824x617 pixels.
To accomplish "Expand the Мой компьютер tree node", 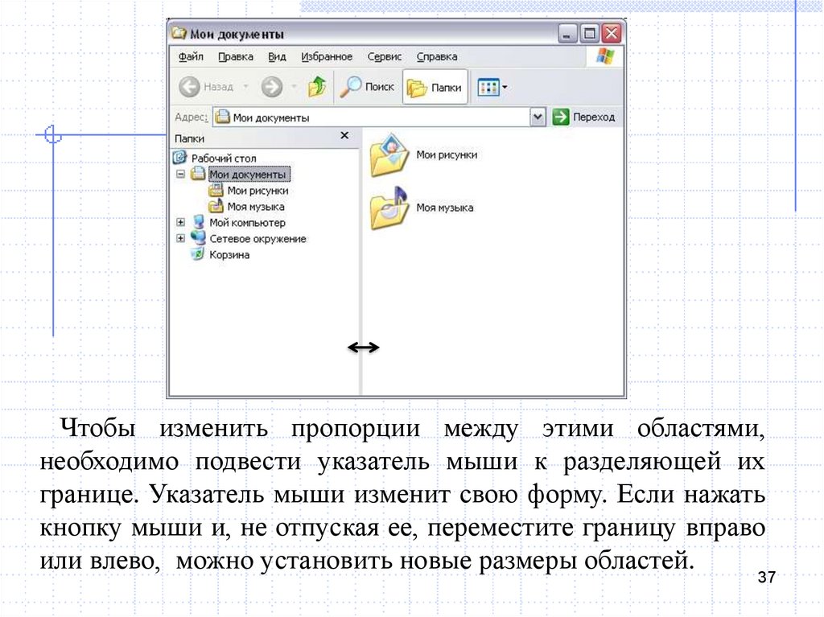I will coord(181,223).
